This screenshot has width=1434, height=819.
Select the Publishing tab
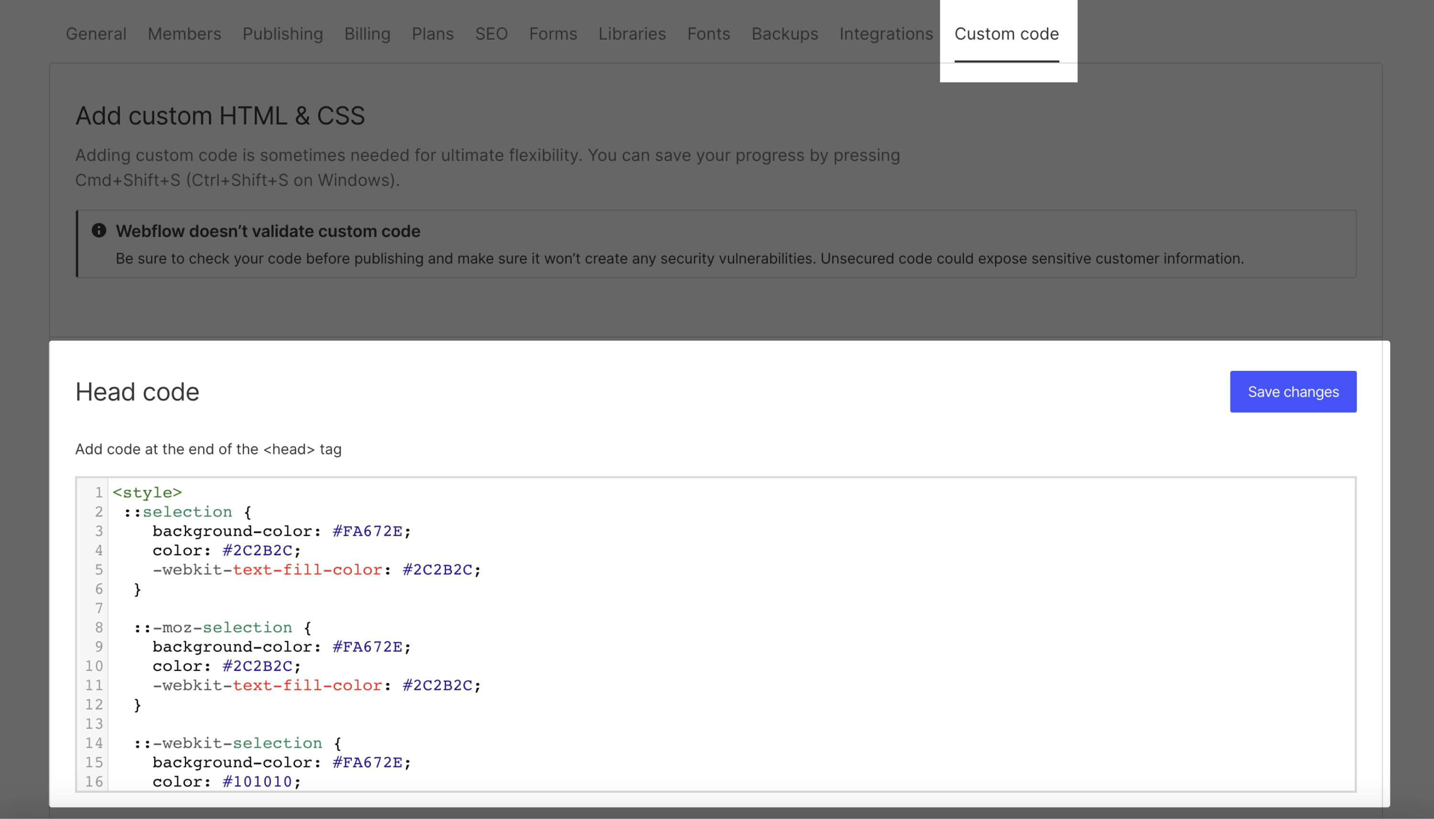(x=282, y=34)
